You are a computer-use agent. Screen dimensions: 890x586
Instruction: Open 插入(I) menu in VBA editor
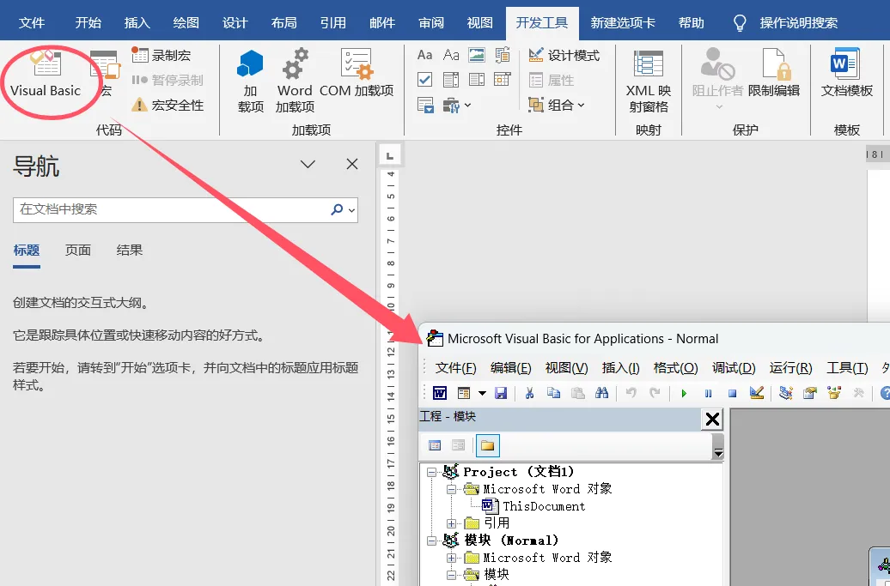coord(621,368)
